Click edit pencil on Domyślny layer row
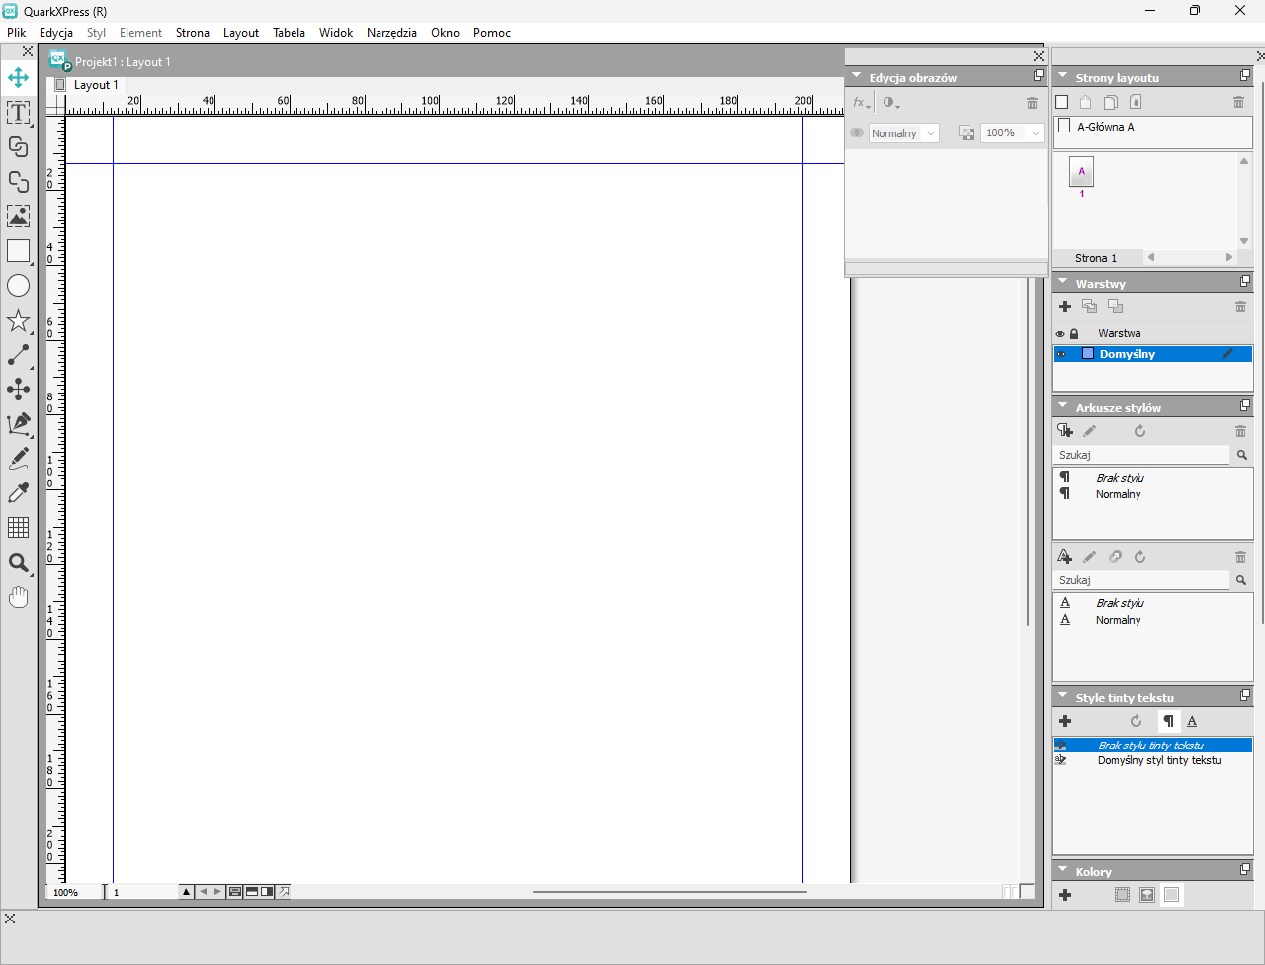 (x=1227, y=354)
